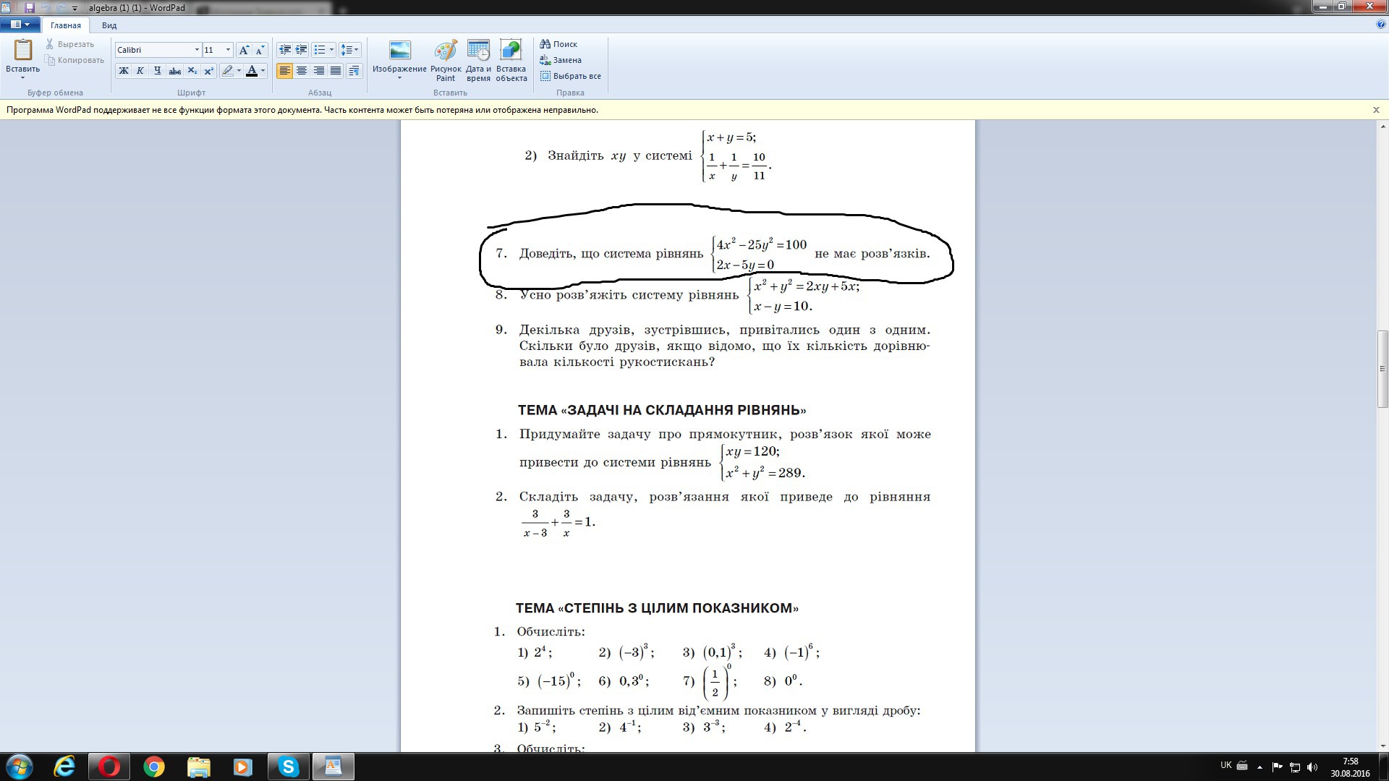Open Skype from the taskbar
Screen dimensions: 1389x781
point(288,767)
